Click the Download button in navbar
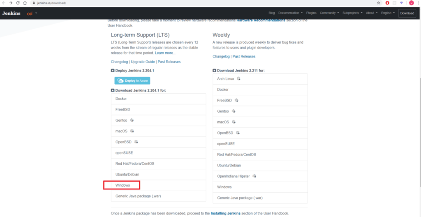421x217 pixels. click(x=407, y=13)
